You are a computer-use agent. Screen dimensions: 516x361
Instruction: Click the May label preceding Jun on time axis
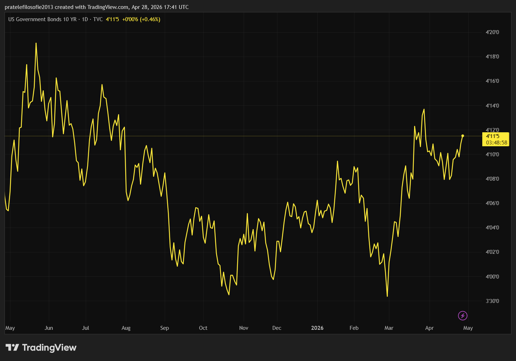pyautogui.click(x=10, y=328)
